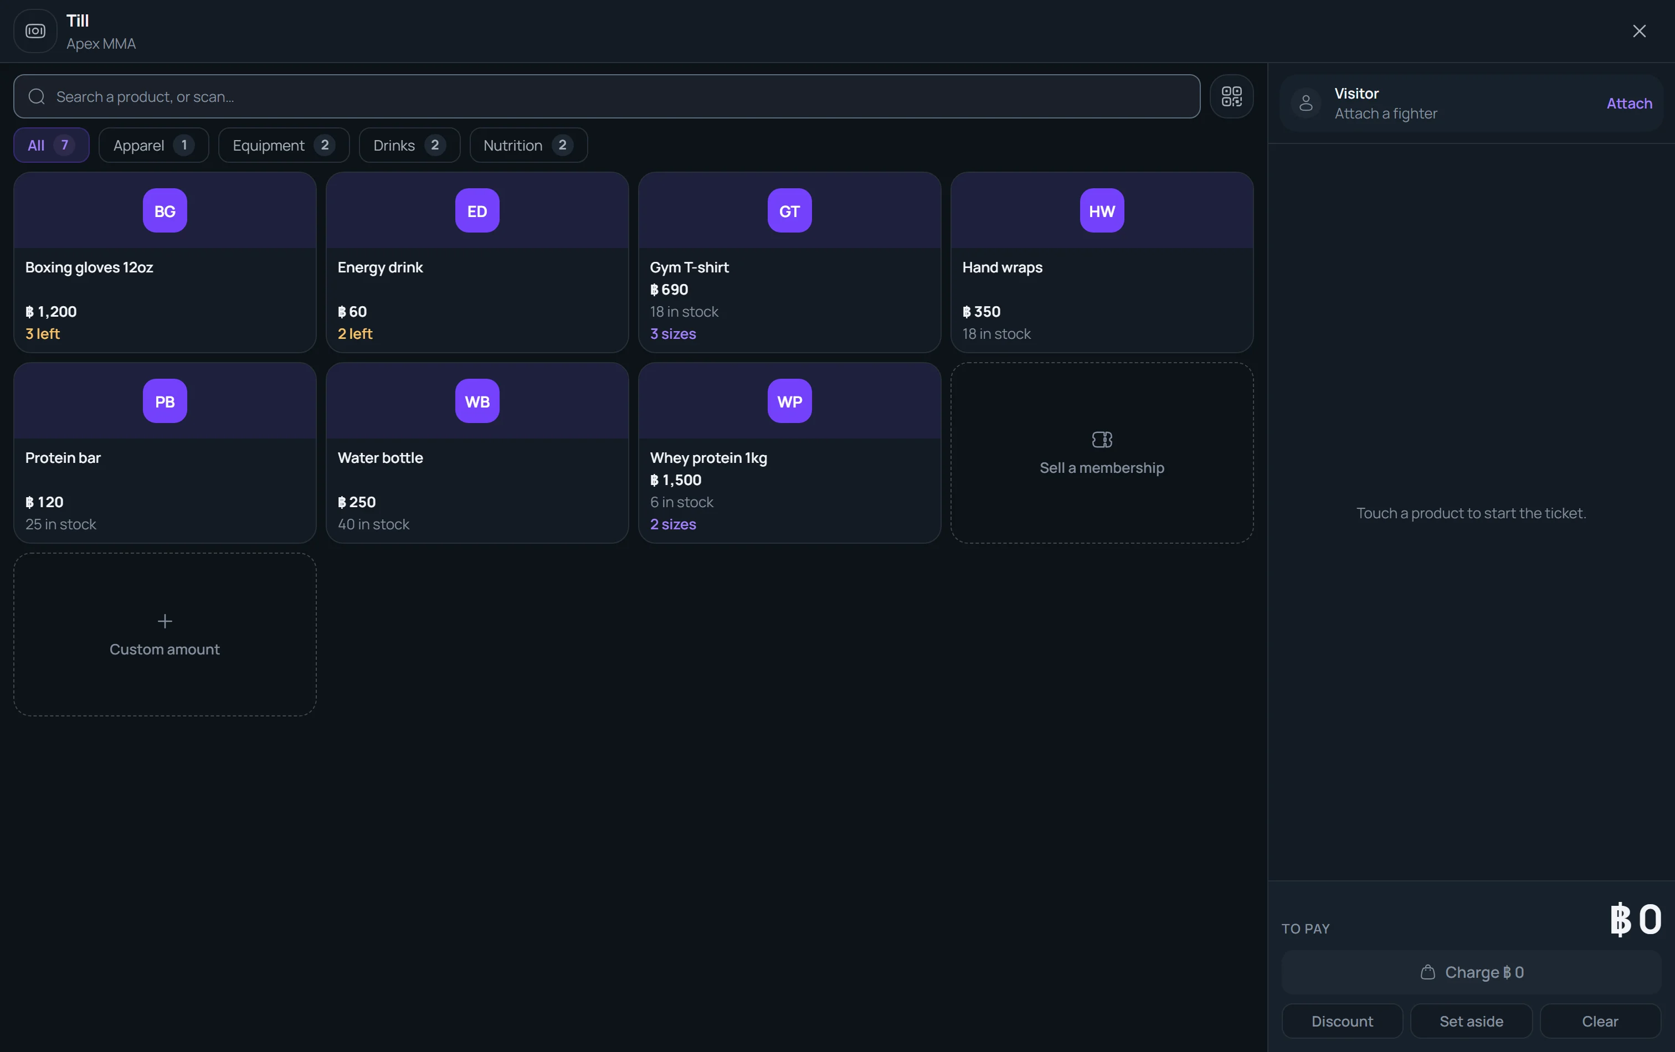Click the Energy drink '2 left' label
This screenshot has height=1052, width=1675.
pyautogui.click(x=354, y=334)
